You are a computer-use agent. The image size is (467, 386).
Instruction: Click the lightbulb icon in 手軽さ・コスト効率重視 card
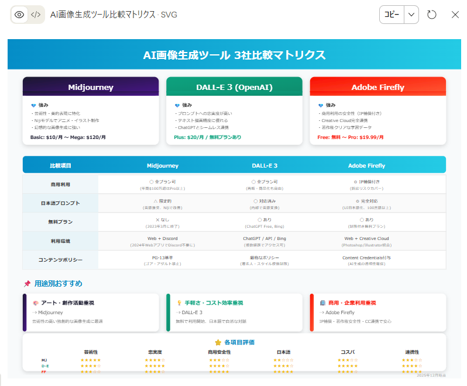pos(179,303)
